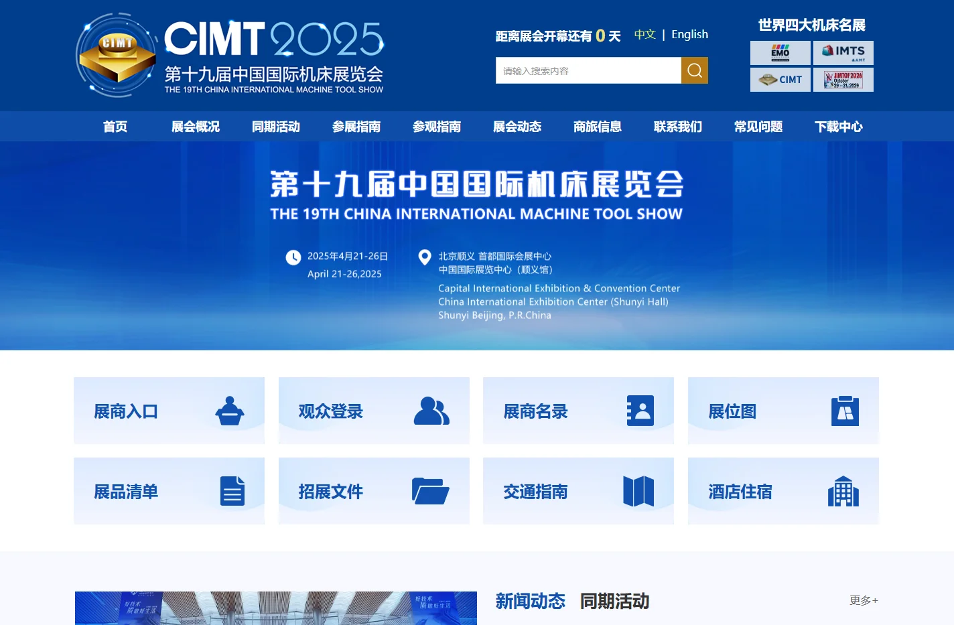Open the 参观指南 menu item
The width and height of the screenshot is (954, 625).
tap(437, 127)
